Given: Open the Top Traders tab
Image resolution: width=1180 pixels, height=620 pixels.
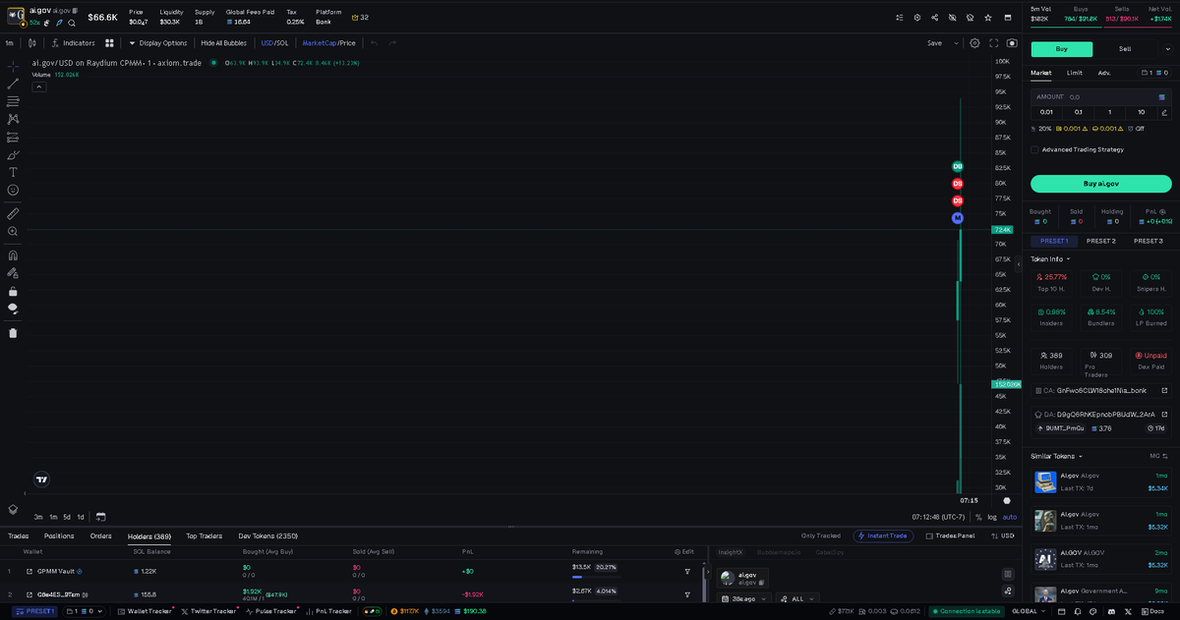Looking at the screenshot, I should coord(204,536).
